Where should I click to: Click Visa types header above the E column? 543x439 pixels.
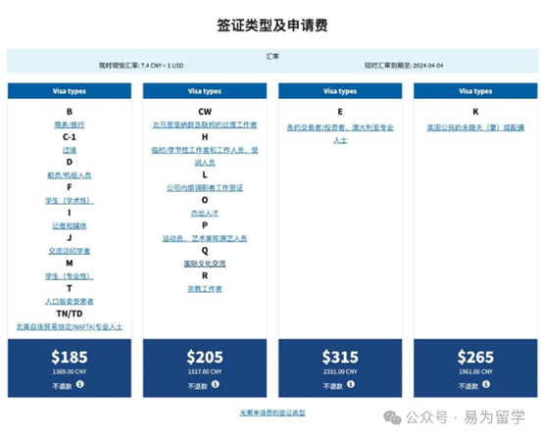pyautogui.click(x=340, y=91)
